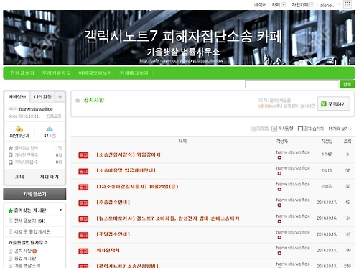Click the 공지 badge on 주중접수안내 row
Viewport: 359px width, 268px height.
coord(83,203)
